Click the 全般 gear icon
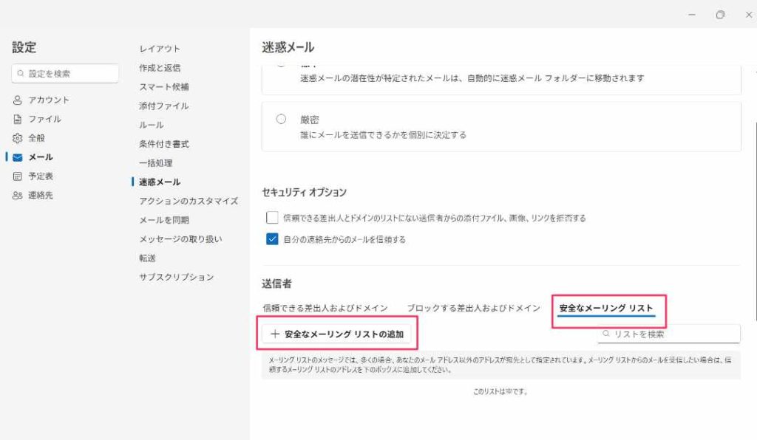 (18, 138)
